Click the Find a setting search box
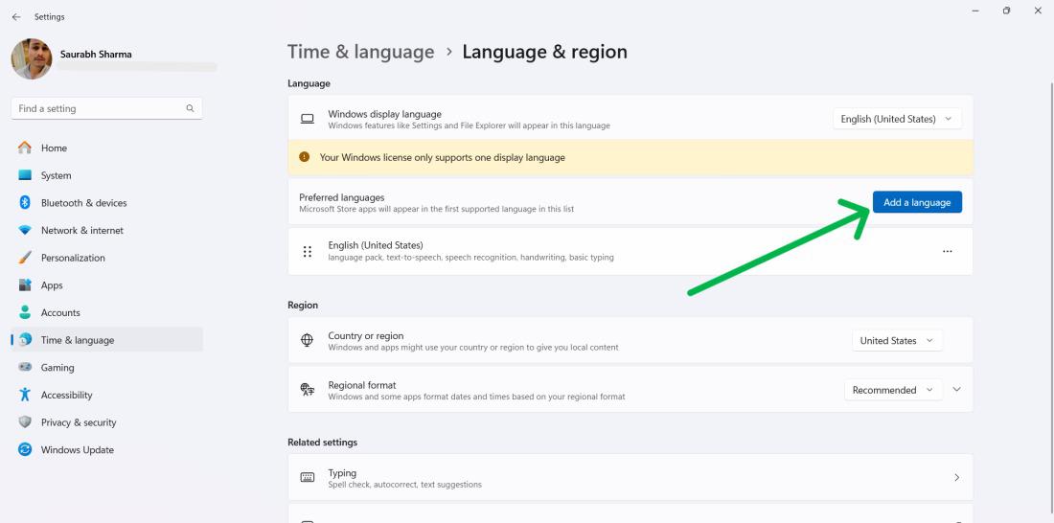This screenshot has height=523, width=1054. pyautogui.click(x=107, y=108)
